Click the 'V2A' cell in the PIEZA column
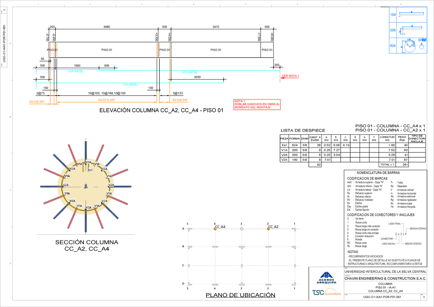Image resolution: width=434 pixels, height=307 pixels. (x=285, y=155)
